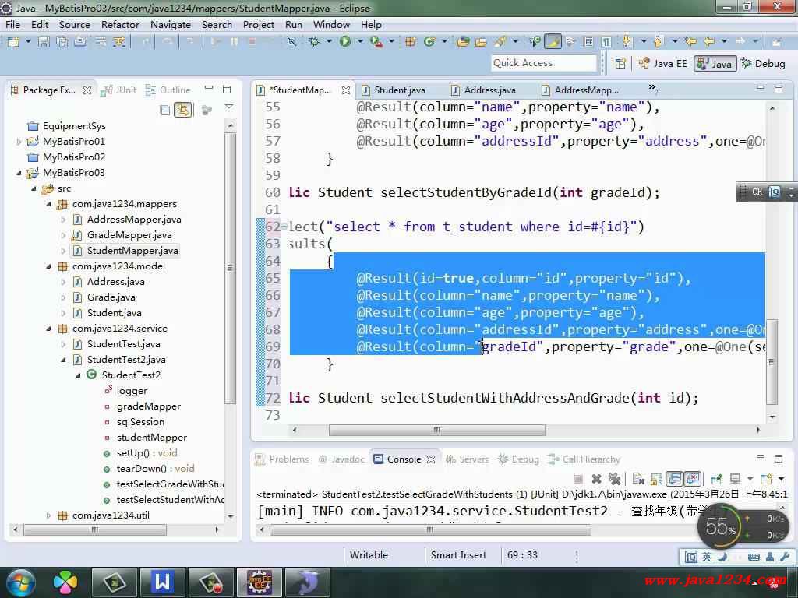Click Collapse All in Package Explorer
This screenshot has width=798, height=598.
click(165, 110)
